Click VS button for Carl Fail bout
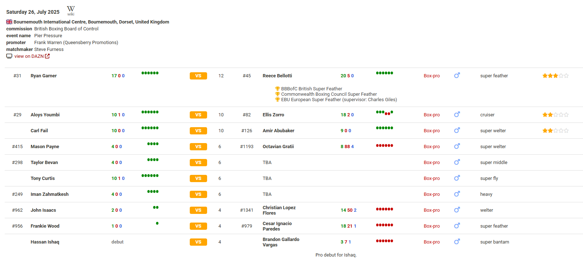The height and width of the screenshot is (267, 583). pos(198,131)
